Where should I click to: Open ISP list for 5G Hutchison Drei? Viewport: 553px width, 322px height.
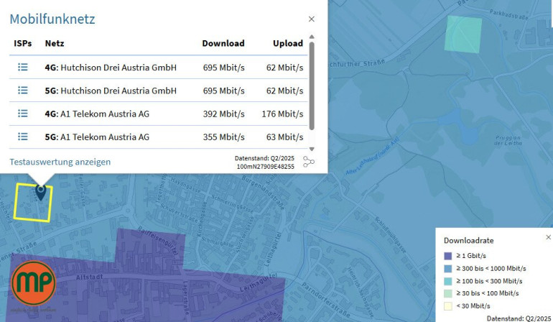(x=22, y=91)
